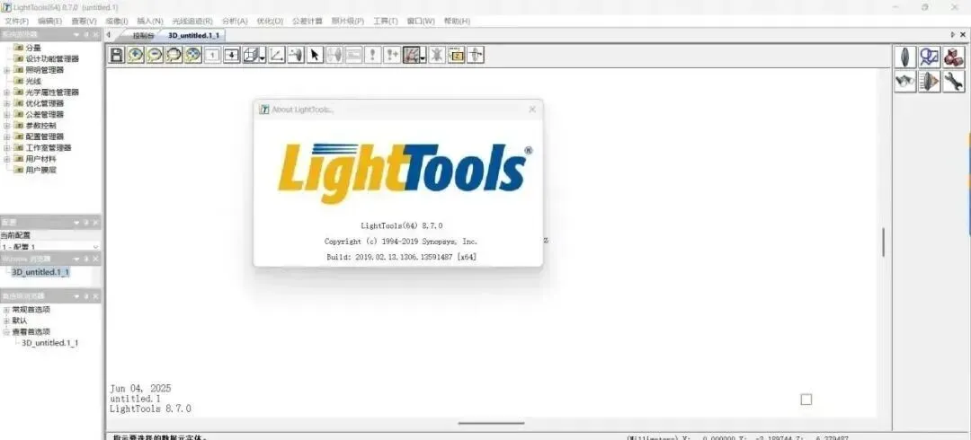Close the system navigator panel
This screenshot has height=440, width=971.
click(96, 35)
